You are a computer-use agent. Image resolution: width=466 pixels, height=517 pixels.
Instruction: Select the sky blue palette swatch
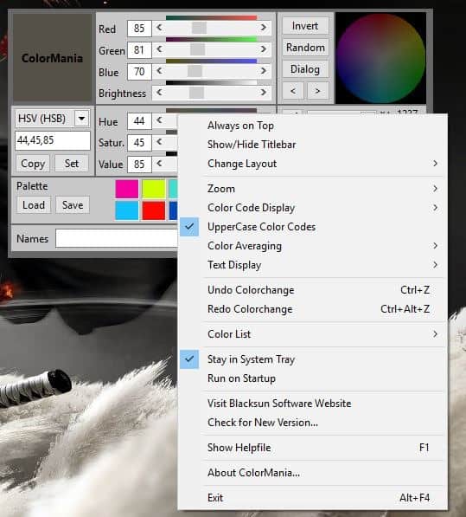[127, 210]
